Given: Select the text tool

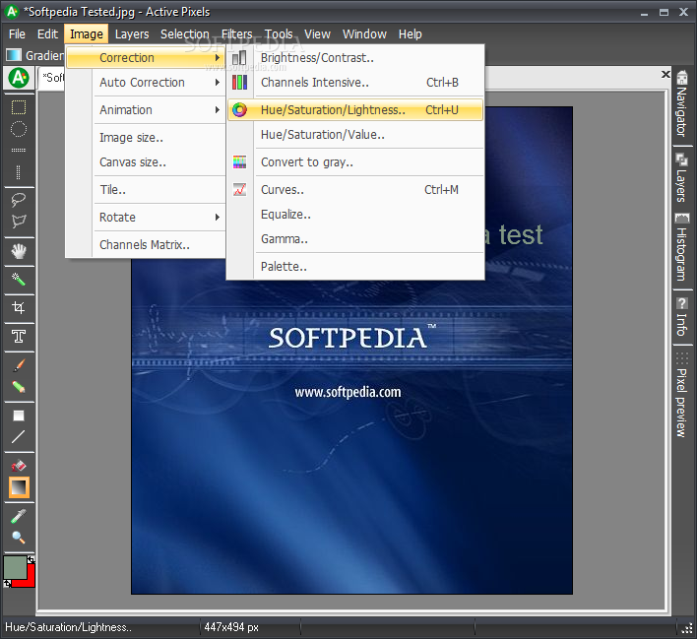Looking at the screenshot, I should click(x=19, y=336).
